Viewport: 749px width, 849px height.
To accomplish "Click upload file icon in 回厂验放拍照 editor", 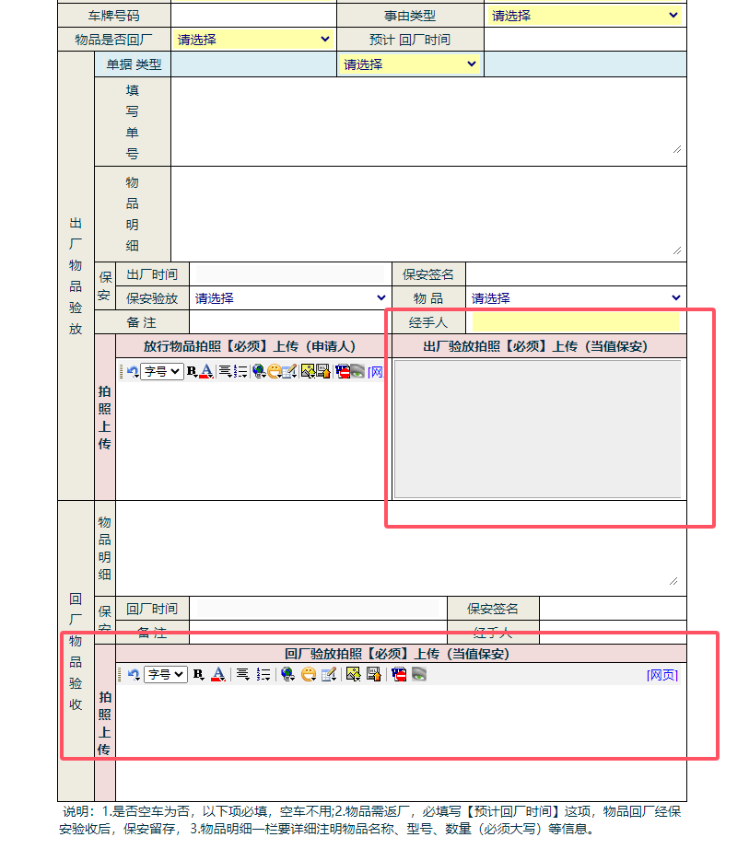I will 373,674.
